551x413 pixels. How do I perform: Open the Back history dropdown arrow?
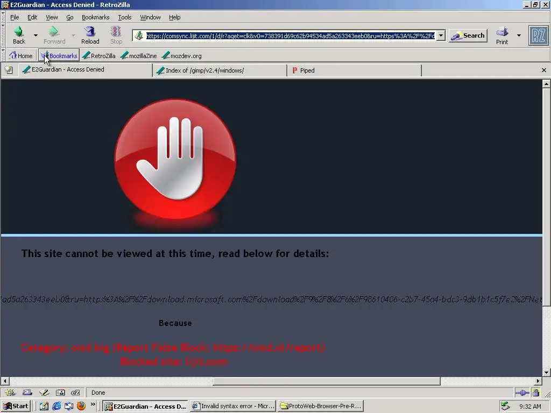(36, 35)
